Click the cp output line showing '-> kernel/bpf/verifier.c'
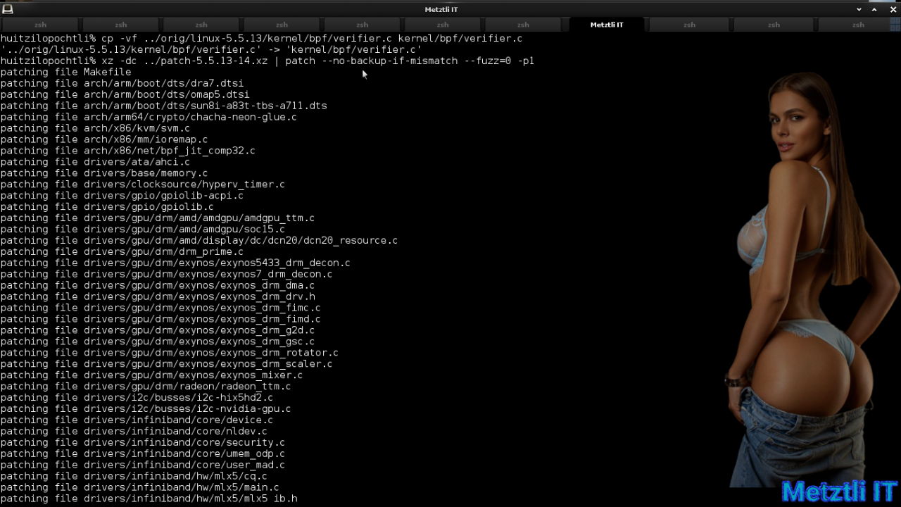Screen dimensions: 901x507 (211, 49)
